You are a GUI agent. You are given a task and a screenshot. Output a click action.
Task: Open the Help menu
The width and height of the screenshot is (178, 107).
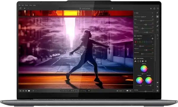34,5
